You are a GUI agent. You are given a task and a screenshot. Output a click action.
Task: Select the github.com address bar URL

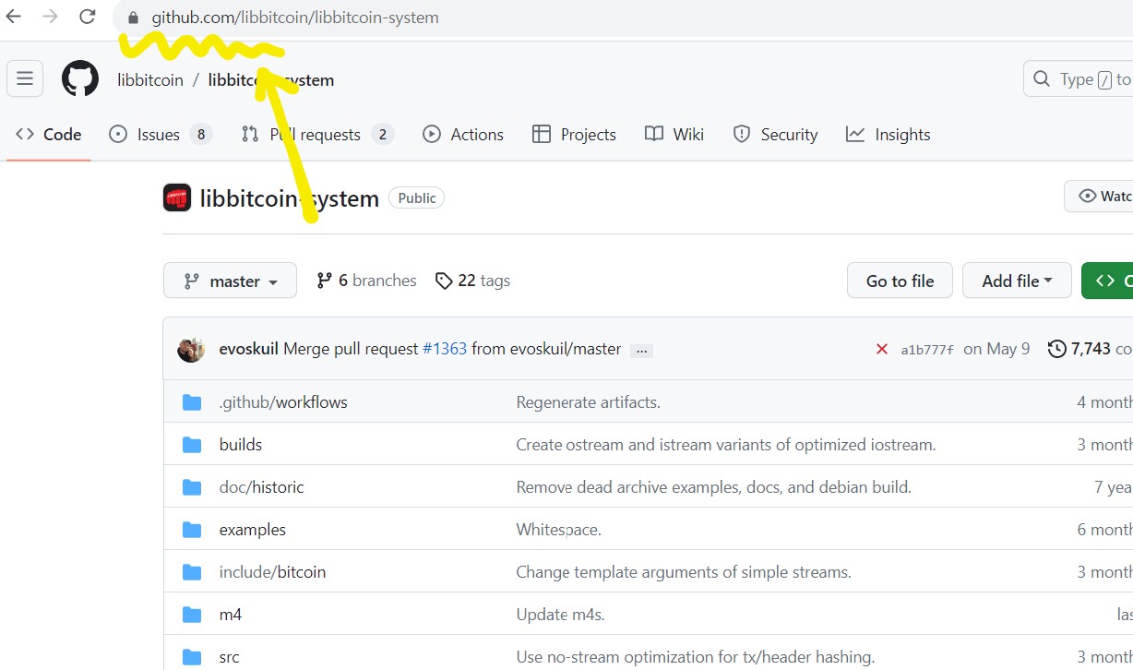coord(295,18)
